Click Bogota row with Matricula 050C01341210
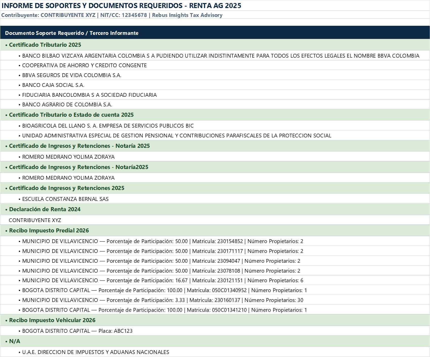 click(x=215, y=310)
